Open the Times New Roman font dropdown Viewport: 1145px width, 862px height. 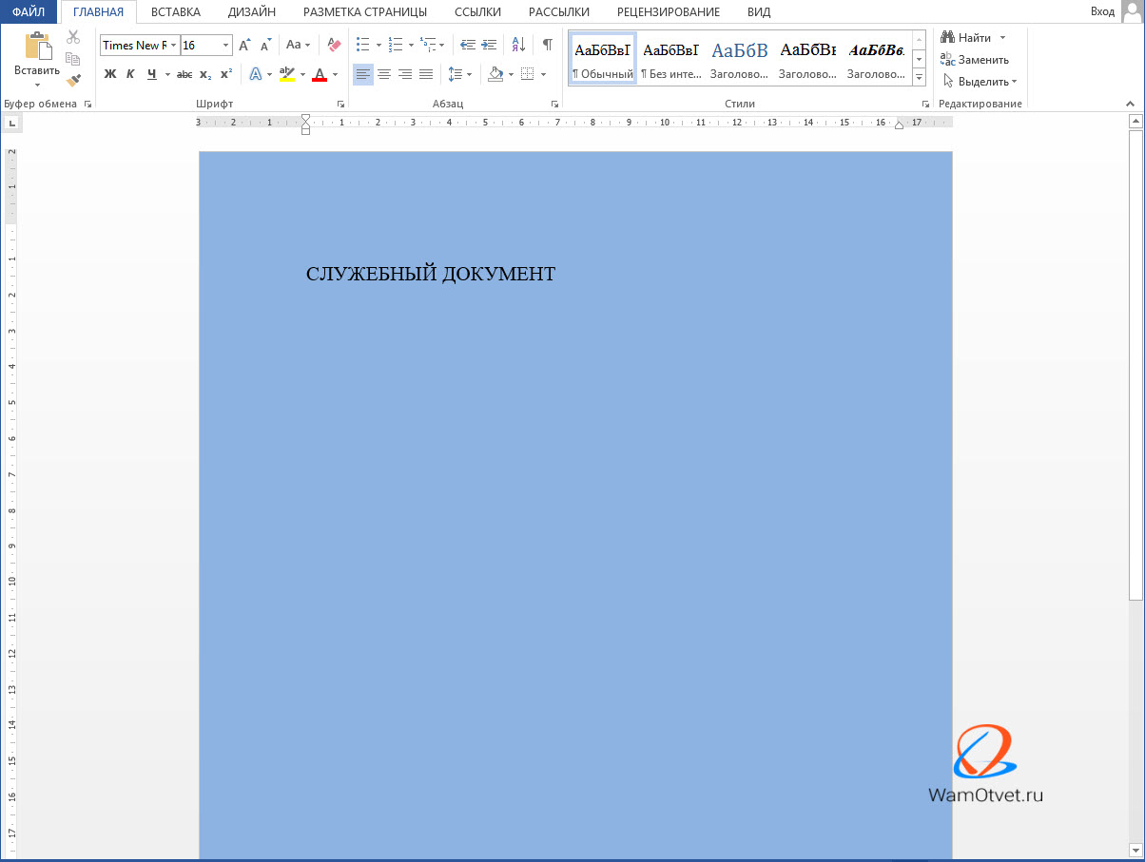(173, 46)
